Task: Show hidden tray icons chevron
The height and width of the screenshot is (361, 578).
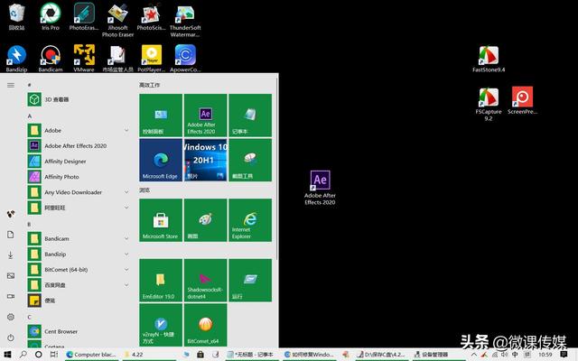Action: coord(474,355)
